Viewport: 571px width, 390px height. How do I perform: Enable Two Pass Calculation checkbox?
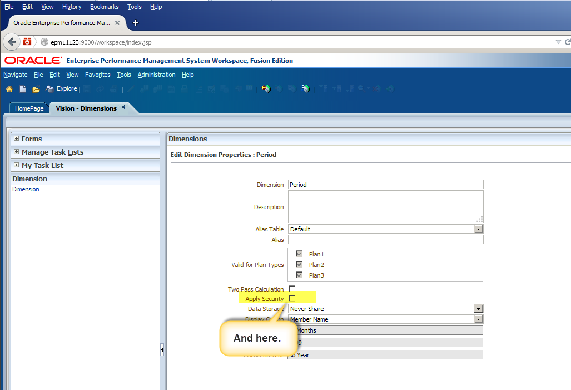coord(292,289)
